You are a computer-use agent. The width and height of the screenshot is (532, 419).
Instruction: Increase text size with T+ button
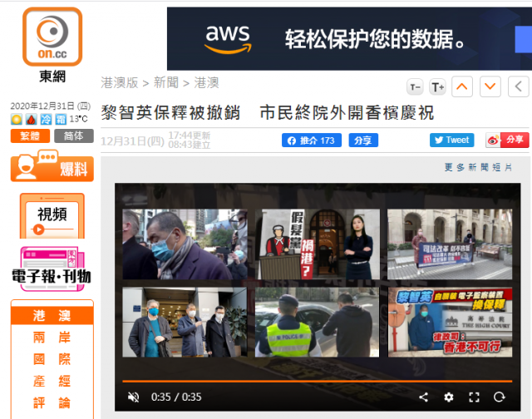coord(438,87)
